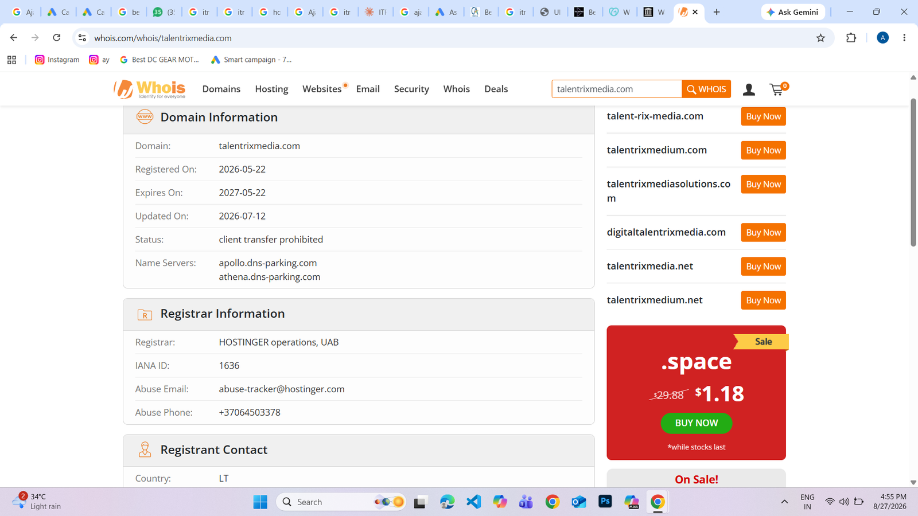Click green BUY NOW for .space
The image size is (918, 516).
(x=696, y=423)
